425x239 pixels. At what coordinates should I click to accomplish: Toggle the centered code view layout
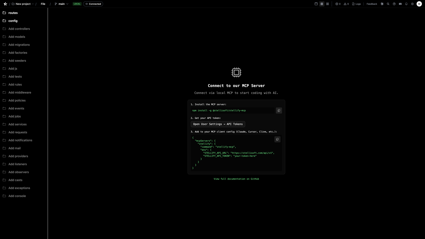pyautogui.click(x=322, y=4)
